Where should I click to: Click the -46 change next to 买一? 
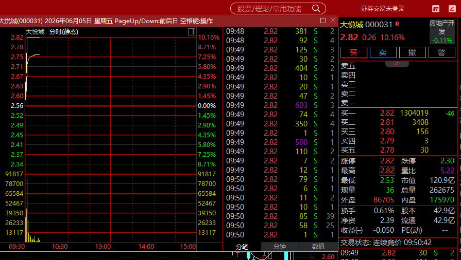(x=449, y=113)
